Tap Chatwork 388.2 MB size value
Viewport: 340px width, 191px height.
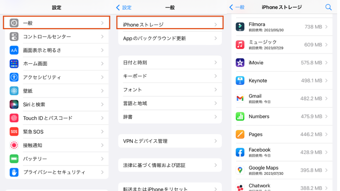click(311, 188)
